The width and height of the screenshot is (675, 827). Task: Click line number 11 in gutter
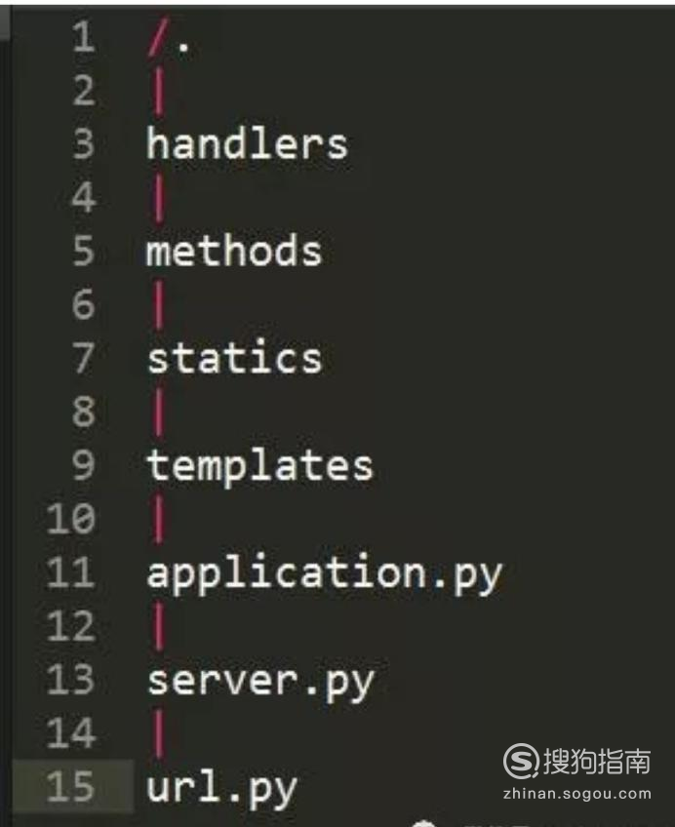(x=71, y=572)
